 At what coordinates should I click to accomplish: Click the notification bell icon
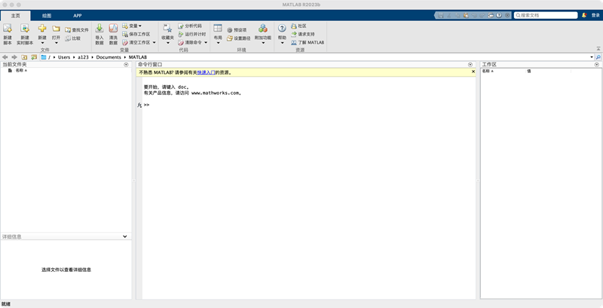tap(584, 15)
